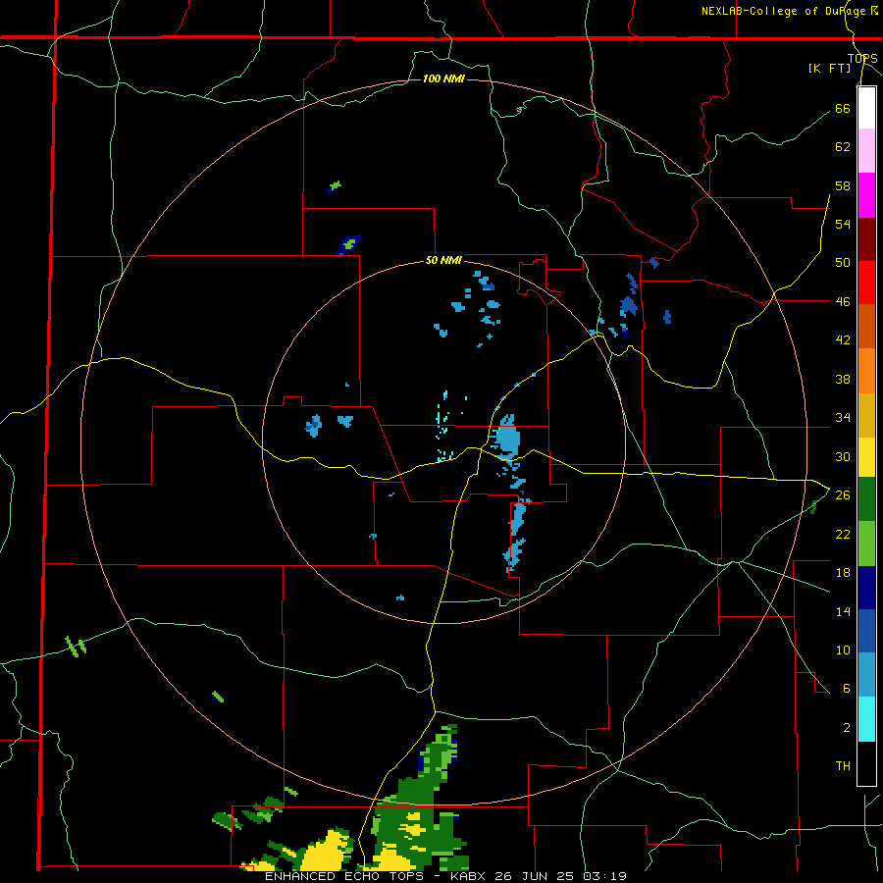This screenshot has height=883, width=883.
Task: Click the "22" scale value
Action: coord(843,534)
